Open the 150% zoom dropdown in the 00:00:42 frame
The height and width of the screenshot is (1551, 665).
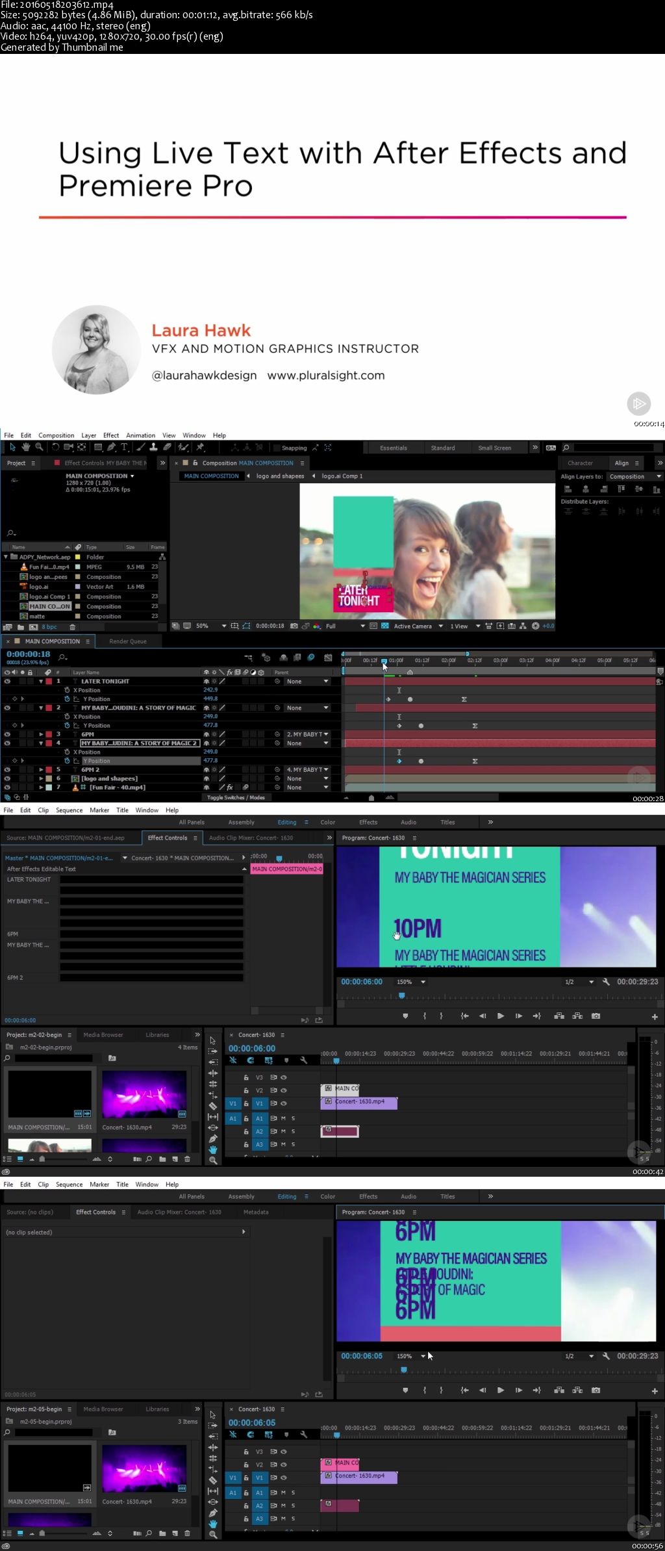pyautogui.click(x=411, y=982)
